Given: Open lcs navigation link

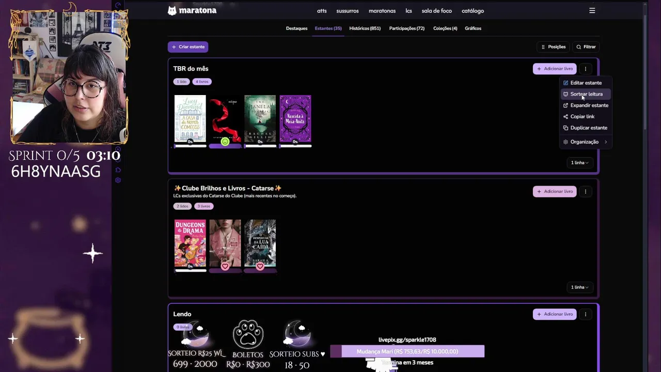Looking at the screenshot, I should pyautogui.click(x=408, y=11).
